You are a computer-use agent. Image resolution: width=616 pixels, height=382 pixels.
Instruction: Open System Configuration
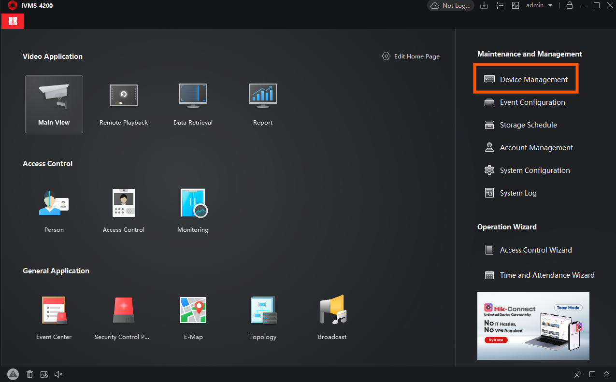[x=527, y=170]
